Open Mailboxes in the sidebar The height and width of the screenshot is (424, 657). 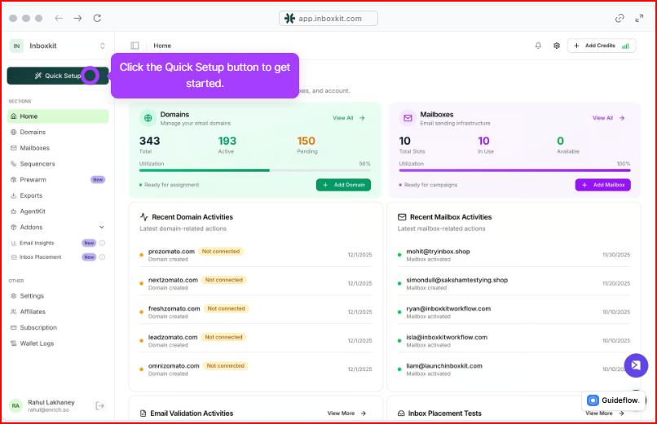pos(58,148)
